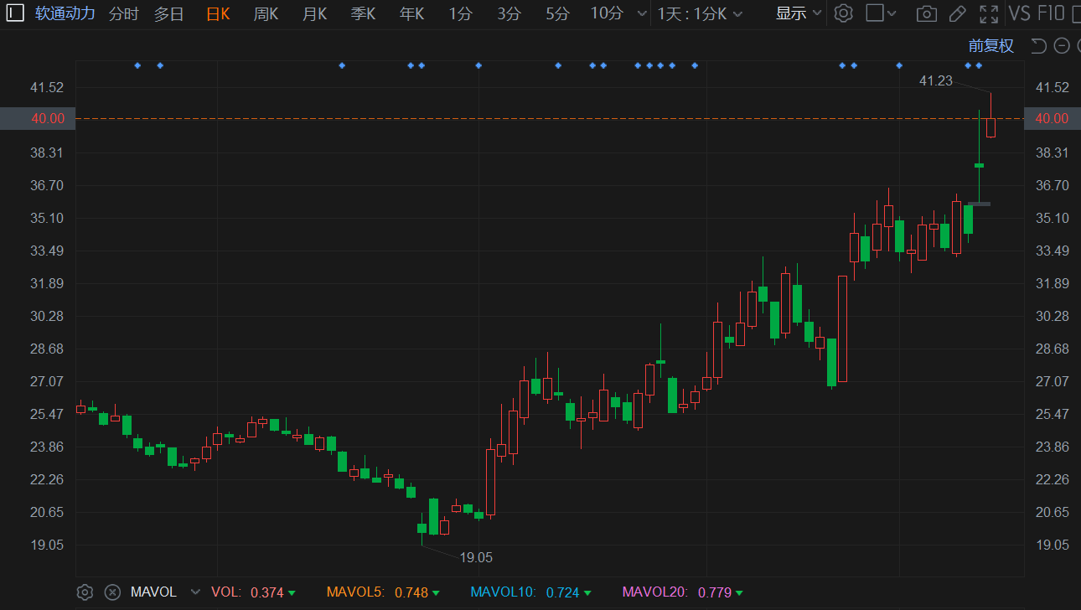Select the 分时 intraday tab
Viewport: 1081px width, 610px height.
click(x=124, y=13)
